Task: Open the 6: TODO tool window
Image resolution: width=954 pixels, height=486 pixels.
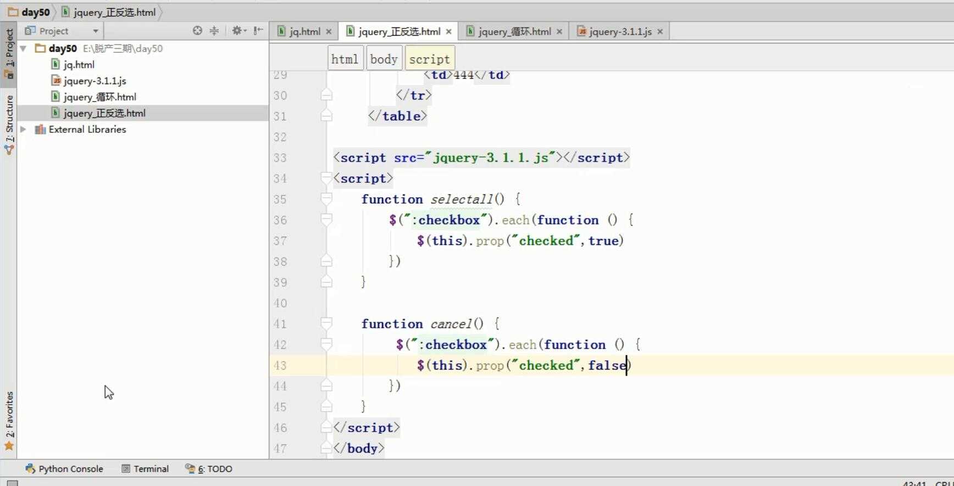Action: (209, 468)
